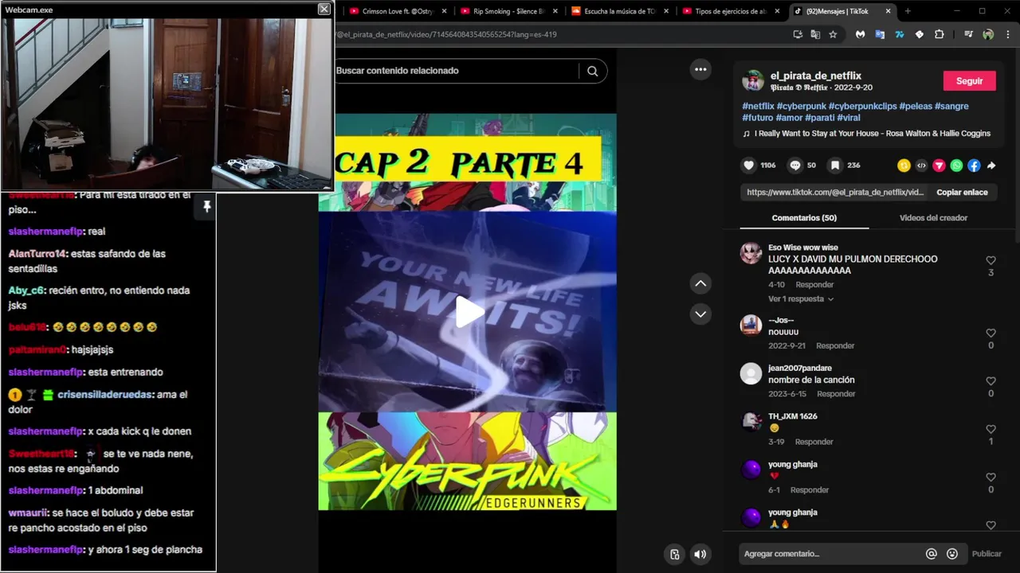Click the embed code icon

pyautogui.click(x=921, y=166)
